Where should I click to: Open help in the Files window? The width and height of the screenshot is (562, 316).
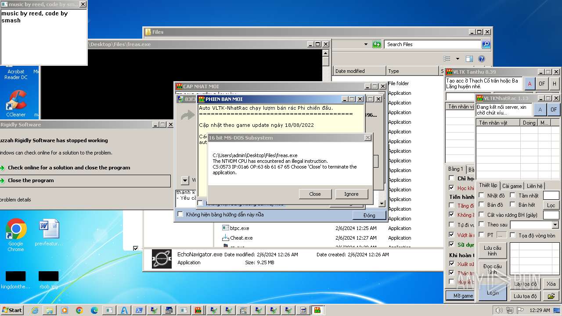(481, 59)
